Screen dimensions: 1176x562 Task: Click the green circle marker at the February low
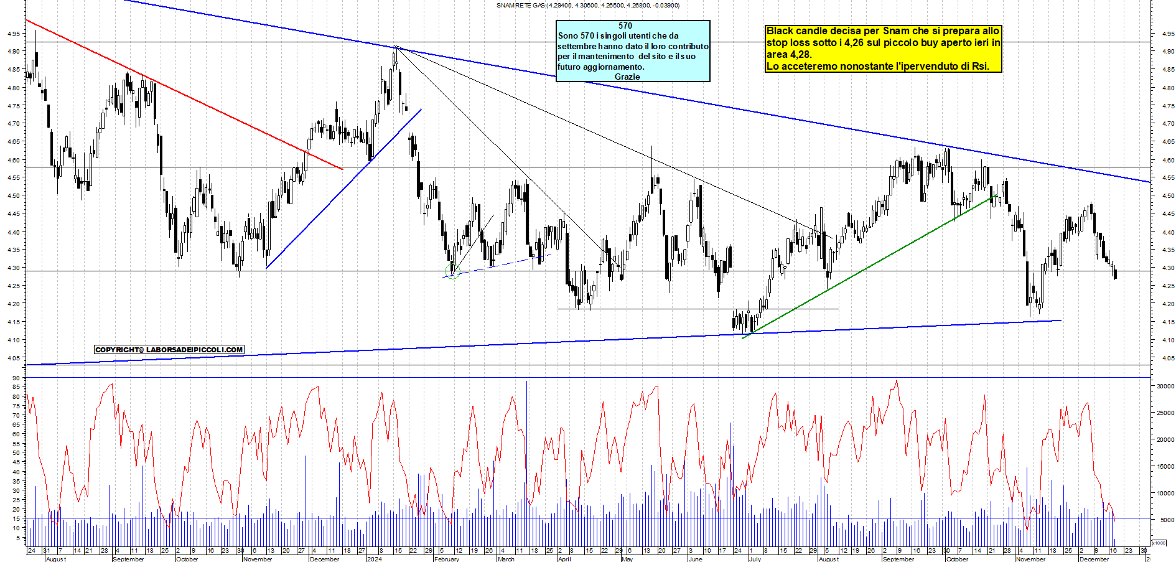pos(453,271)
